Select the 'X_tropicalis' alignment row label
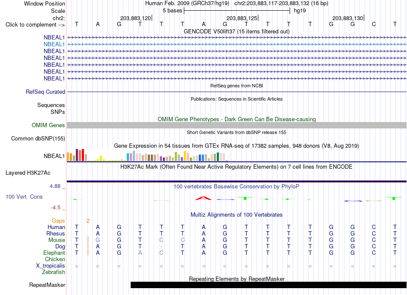Screen dimensions: 407x295 51,266
